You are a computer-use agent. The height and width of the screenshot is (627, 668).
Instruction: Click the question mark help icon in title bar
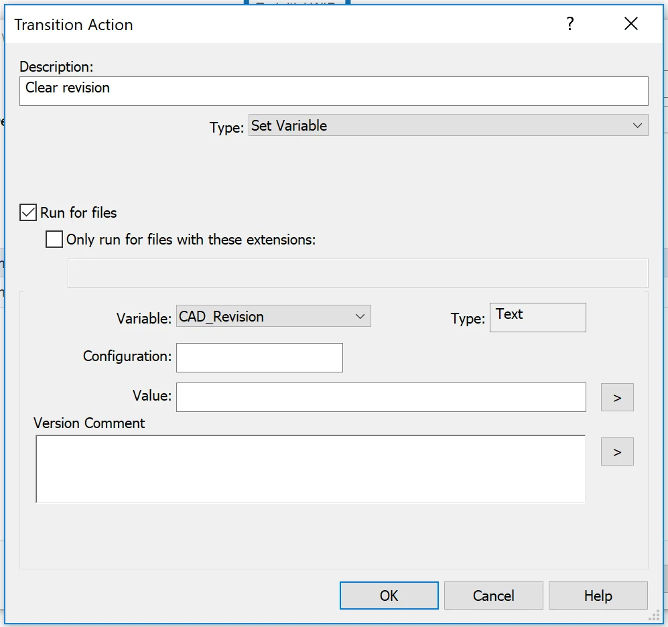[x=570, y=25]
